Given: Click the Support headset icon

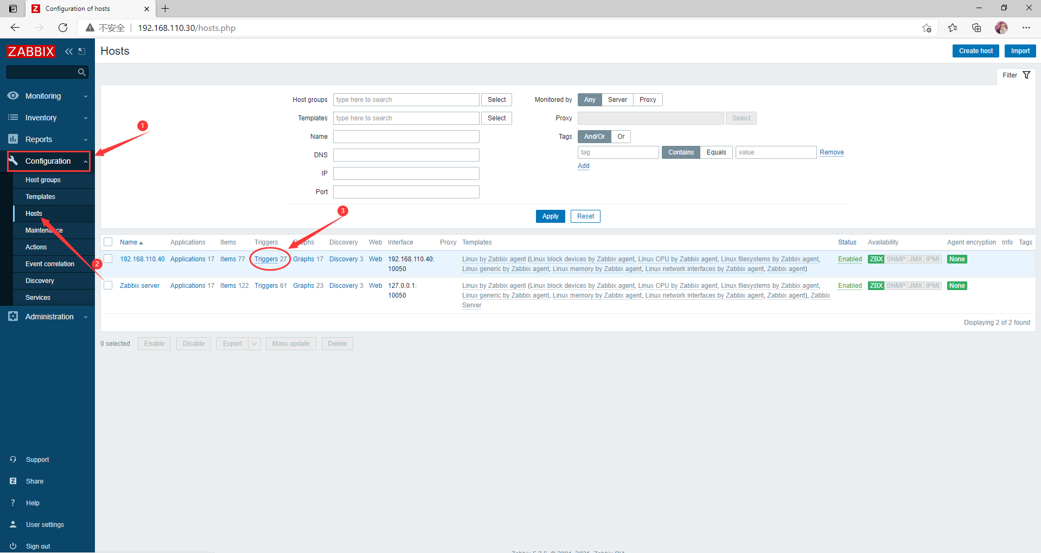Looking at the screenshot, I should click(13, 459).
